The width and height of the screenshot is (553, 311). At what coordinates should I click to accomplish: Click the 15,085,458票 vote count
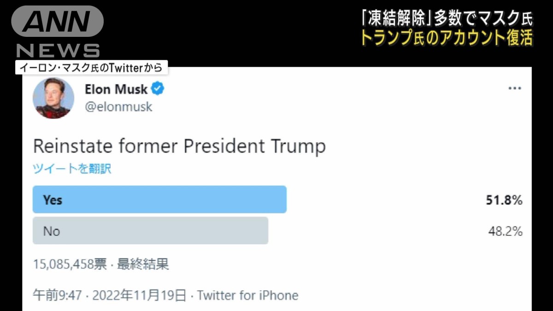pos(70,264)
